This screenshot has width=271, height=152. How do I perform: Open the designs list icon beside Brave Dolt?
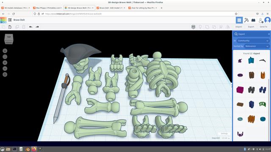(x=10, y=20)
